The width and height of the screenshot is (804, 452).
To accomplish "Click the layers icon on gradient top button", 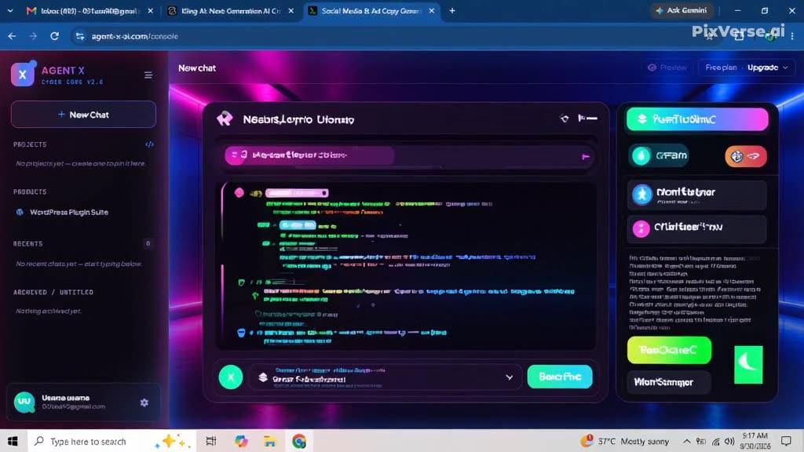I will pos(641,119).
